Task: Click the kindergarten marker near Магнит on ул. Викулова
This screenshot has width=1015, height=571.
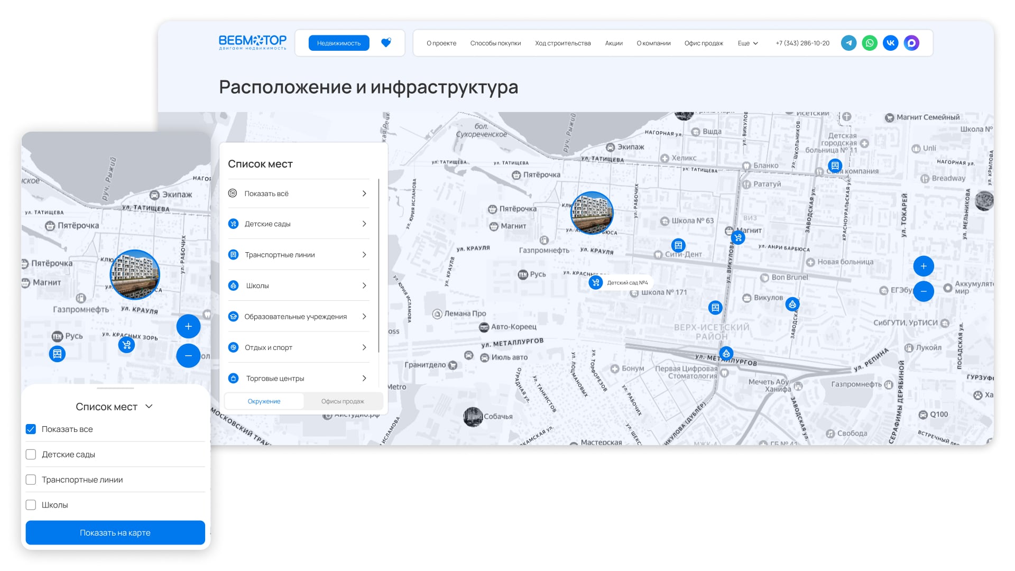Action: click(738, 238)
